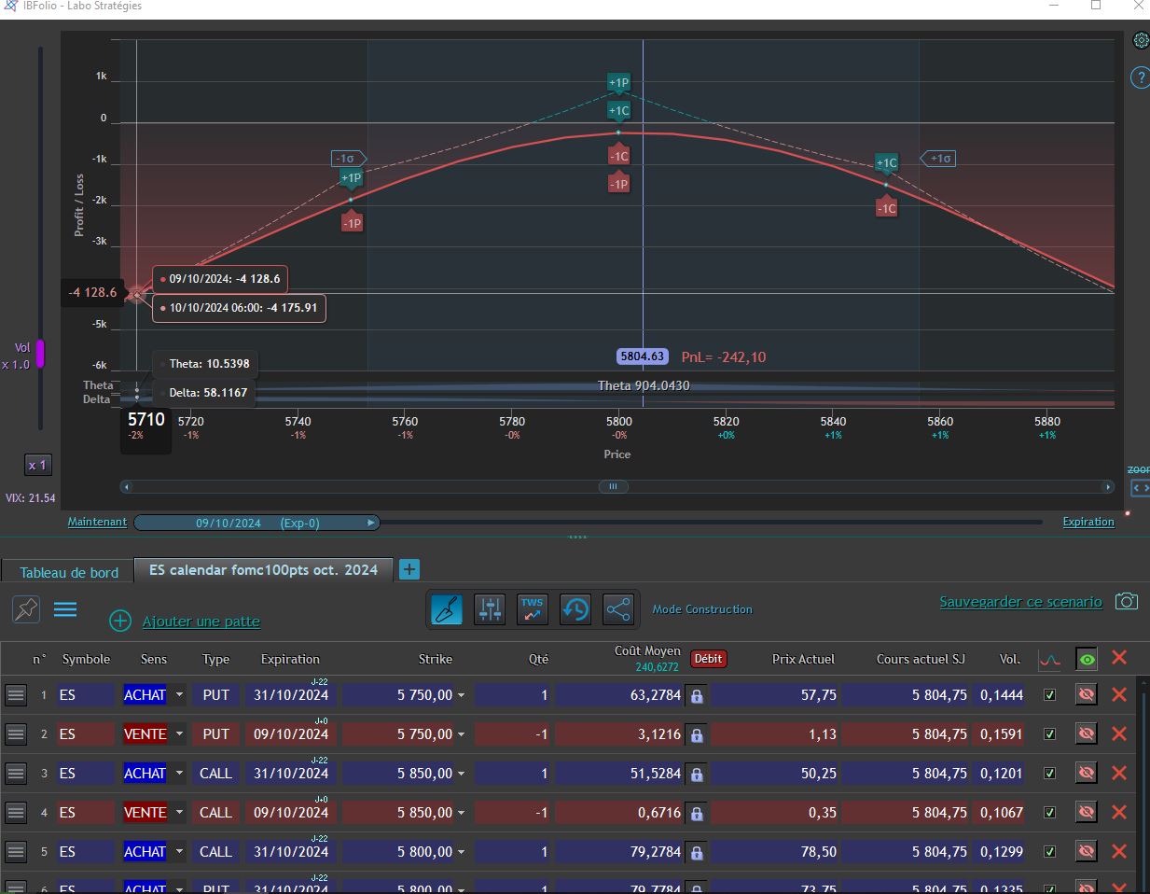This screenshot has height=894, width=1150.
Task: Toggle visibility eye for leg 4
Action: 1087,812
